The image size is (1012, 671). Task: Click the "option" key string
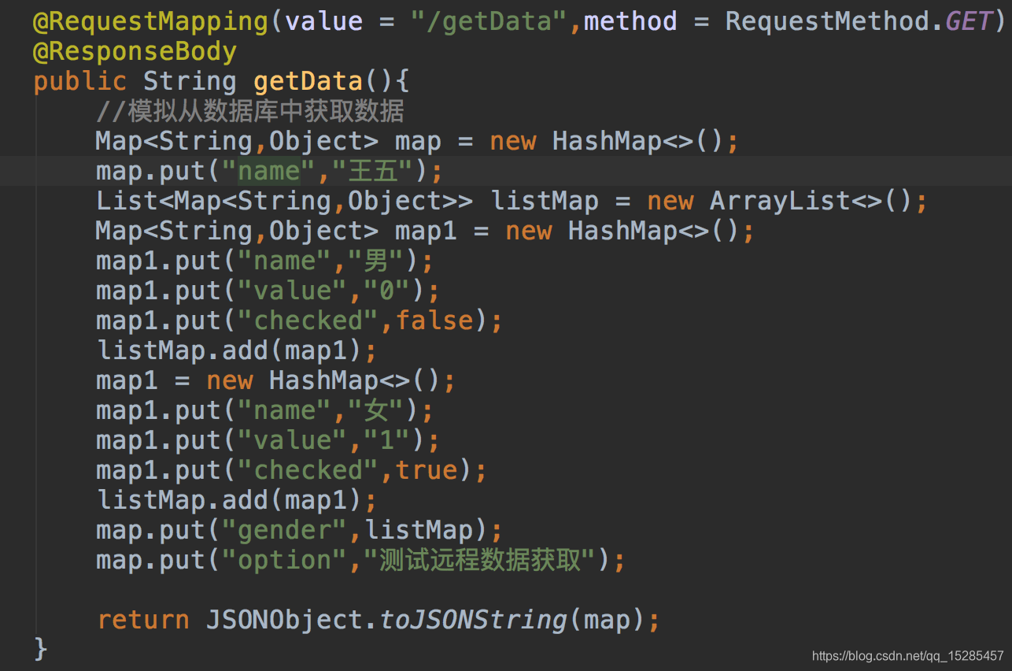[284, 560]
